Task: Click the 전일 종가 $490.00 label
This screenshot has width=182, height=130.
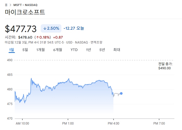Action: click(x=165, y=66)
